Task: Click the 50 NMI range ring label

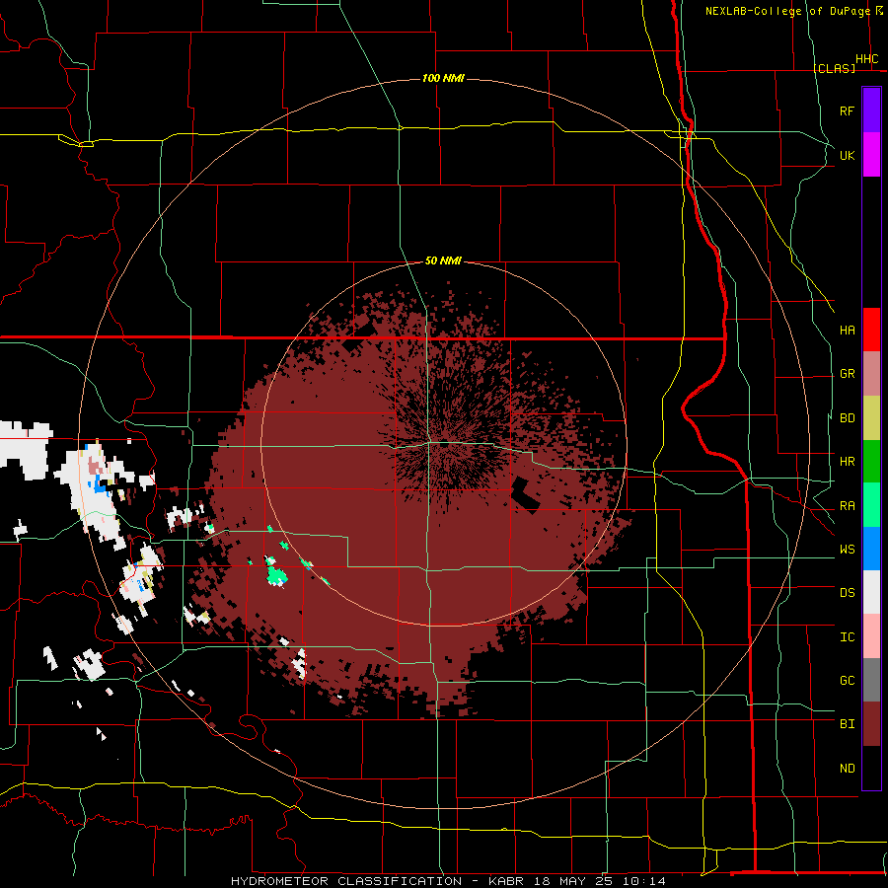Action: [x=443, y=260]
